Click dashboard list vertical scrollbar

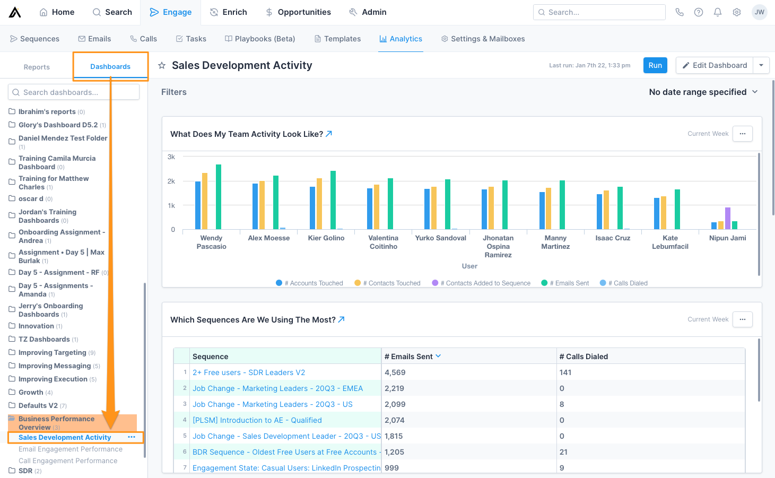click(x=145, y=370)
